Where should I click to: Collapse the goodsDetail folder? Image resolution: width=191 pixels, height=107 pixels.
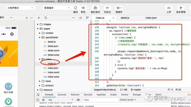(40, 37)
